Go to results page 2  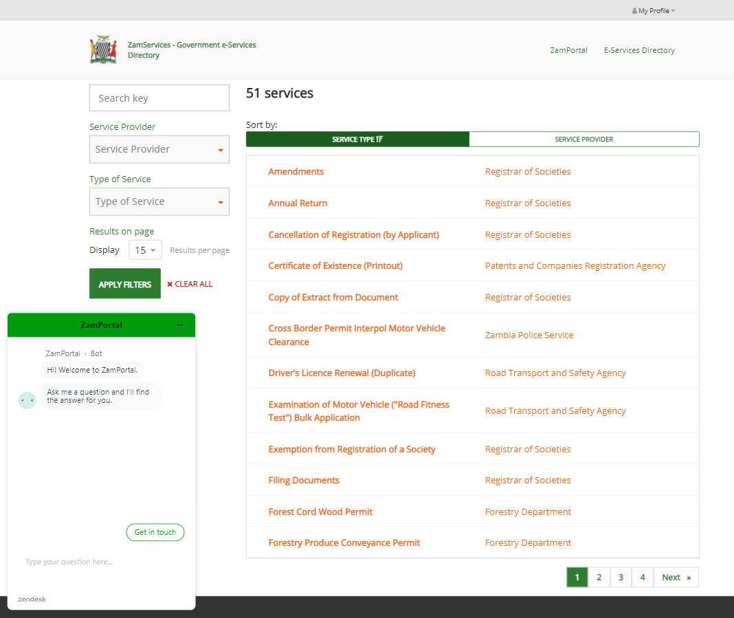tap(599, 577)
